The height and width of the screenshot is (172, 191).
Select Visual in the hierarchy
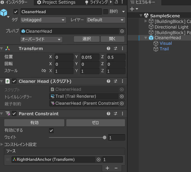pyautogui.click(x=166, y=43)
